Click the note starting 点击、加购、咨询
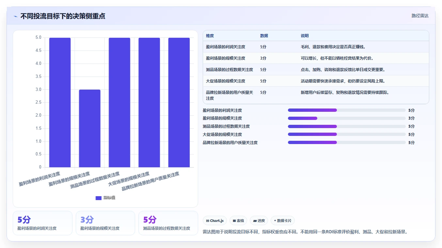 click(x=343, y=70)
